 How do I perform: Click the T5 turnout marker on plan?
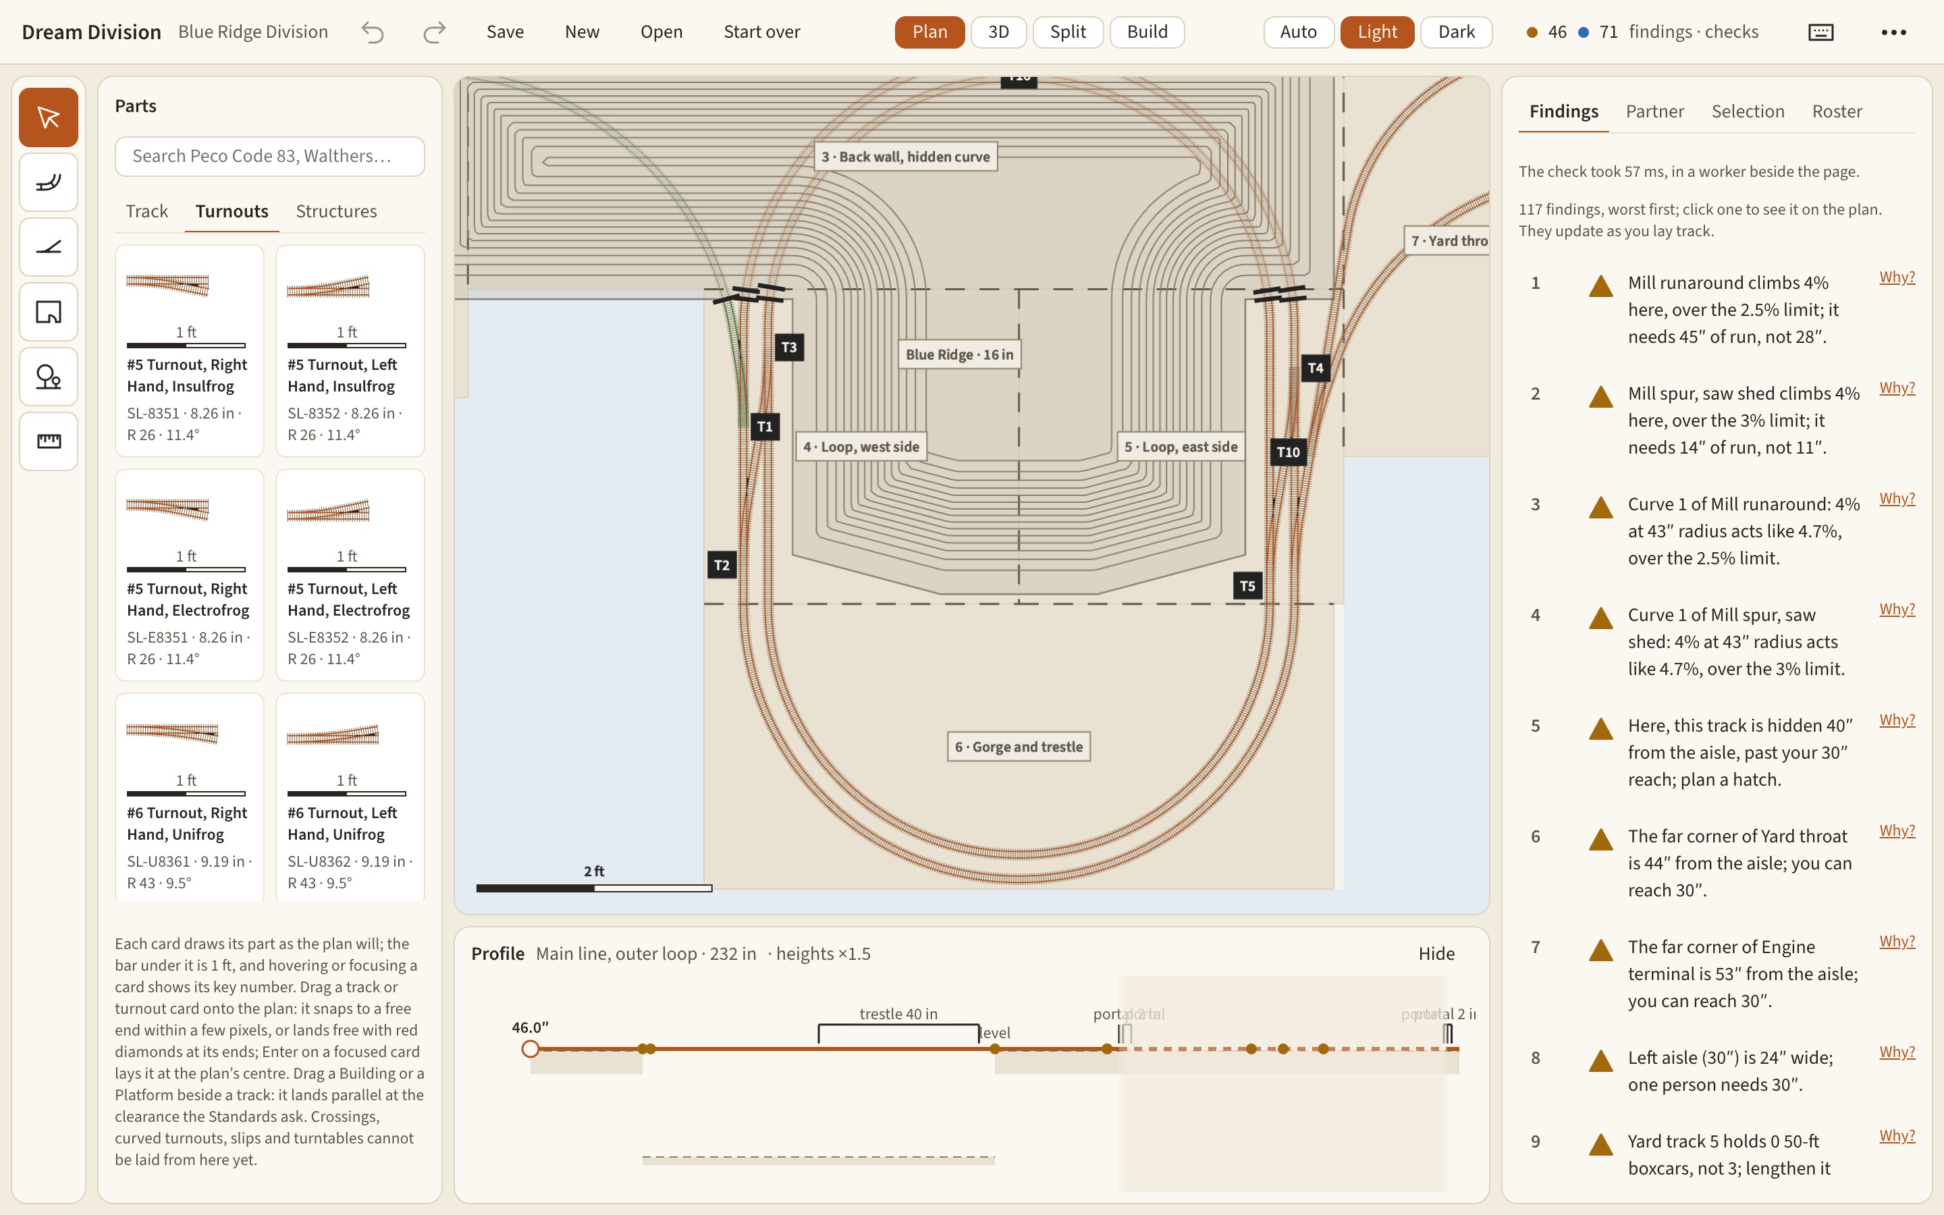click(1247, 586)
